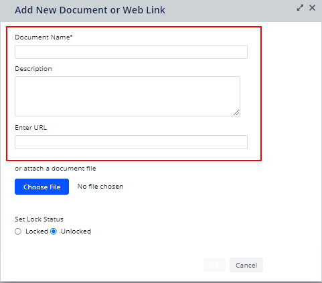322x283 pixels.
Task: Select the Locked radio button
Action: (x=18, y=231)
